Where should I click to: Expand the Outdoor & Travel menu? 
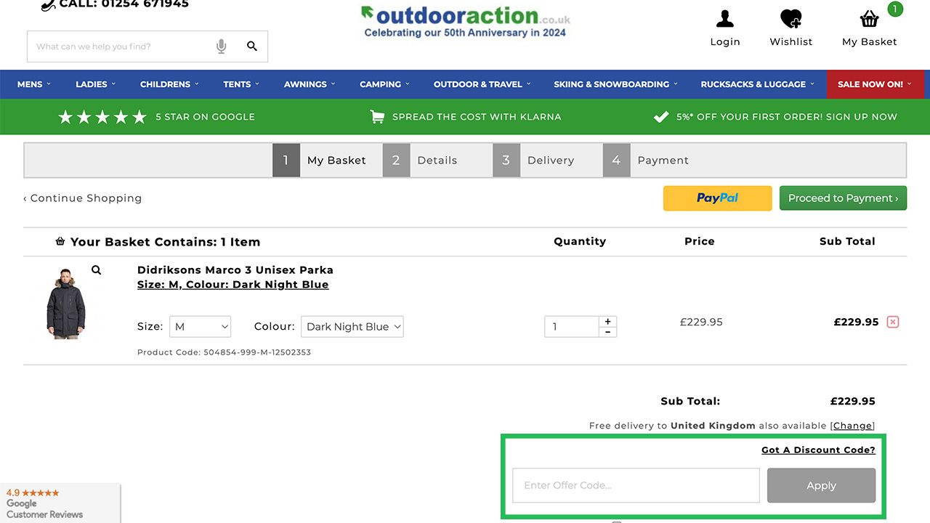tap(482, 84)
